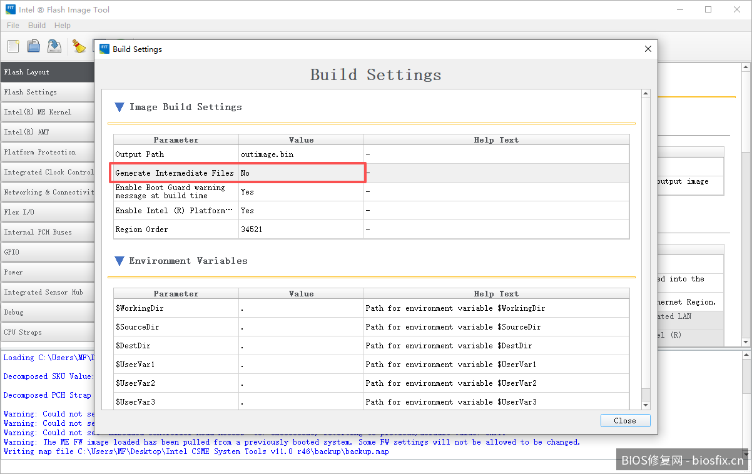Screen dimensions: 752x474
Task: Click the New file toolbar icon
Action: pos(13,46)
